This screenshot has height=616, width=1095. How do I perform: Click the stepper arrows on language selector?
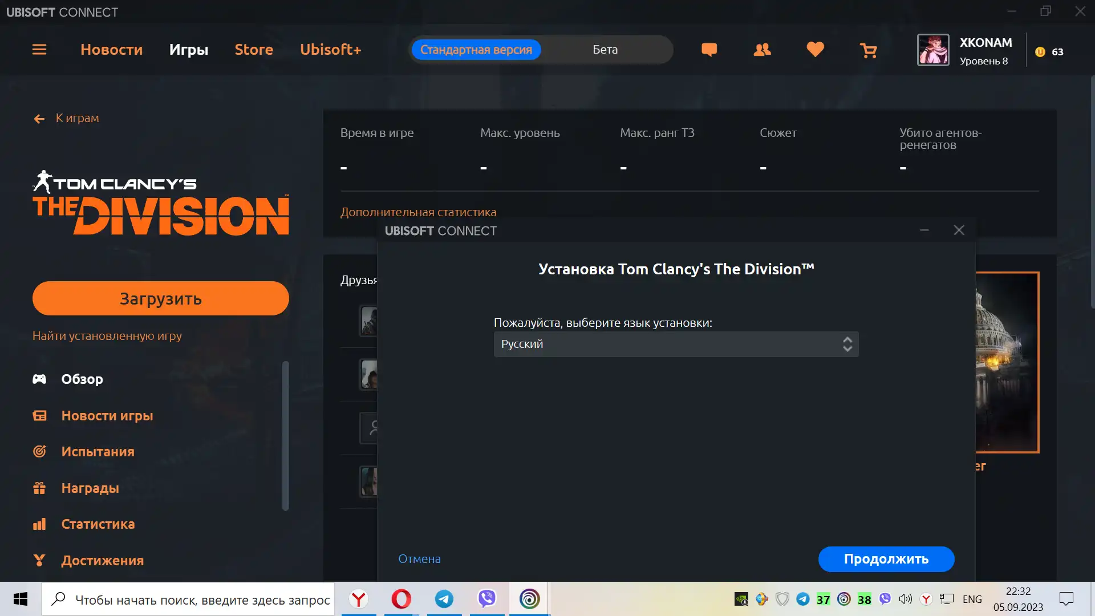[847, 345]
